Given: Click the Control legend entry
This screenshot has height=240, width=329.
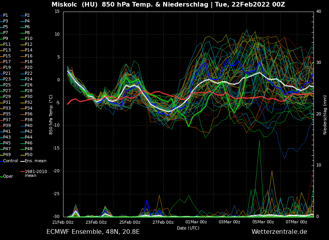Looking at the screenshot, I should pos(10,161).
